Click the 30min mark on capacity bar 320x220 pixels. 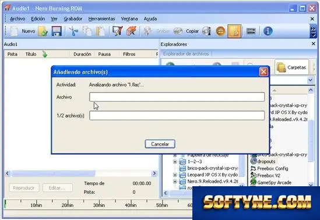[x=99, y=205]
